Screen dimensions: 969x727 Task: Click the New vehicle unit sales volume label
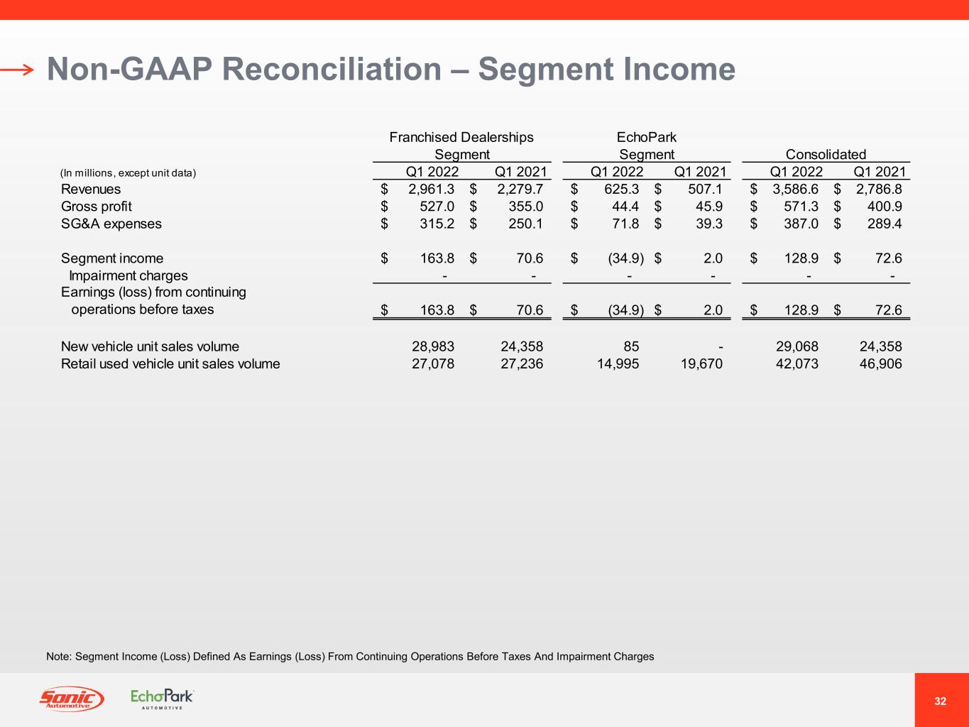tap(150, 346)
